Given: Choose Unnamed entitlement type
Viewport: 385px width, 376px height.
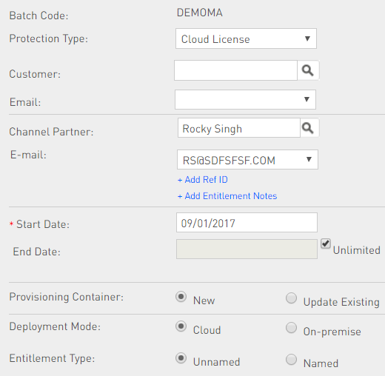Looking at the screenshot, I should (x=181, y=358).
